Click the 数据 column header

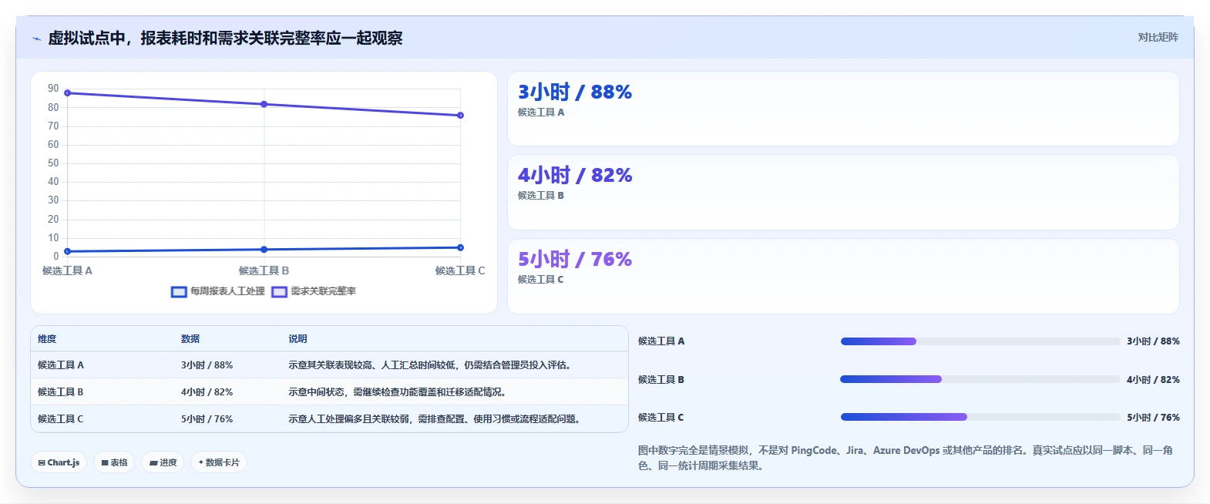tap(190, 339)
